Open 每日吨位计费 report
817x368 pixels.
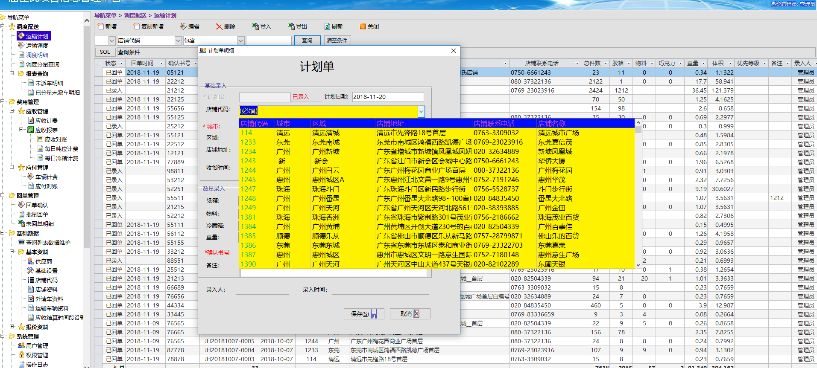pyautogui.click(x=61, y=149)
